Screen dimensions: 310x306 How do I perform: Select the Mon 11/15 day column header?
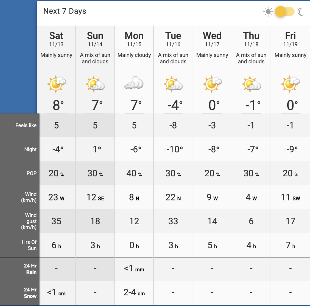134,39
